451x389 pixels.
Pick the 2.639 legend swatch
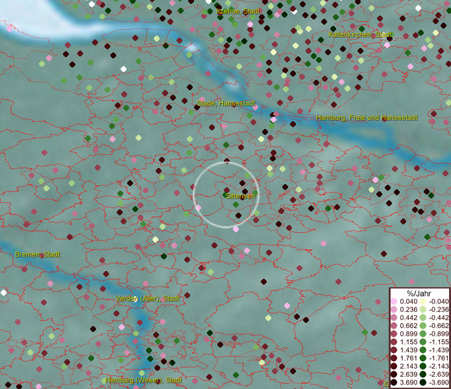click(x=394, y=374)
